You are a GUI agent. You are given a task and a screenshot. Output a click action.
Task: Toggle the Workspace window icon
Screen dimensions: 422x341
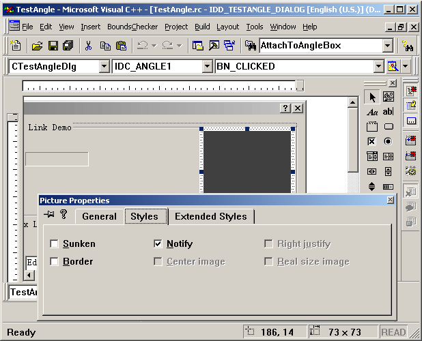(x=198, y=46)
